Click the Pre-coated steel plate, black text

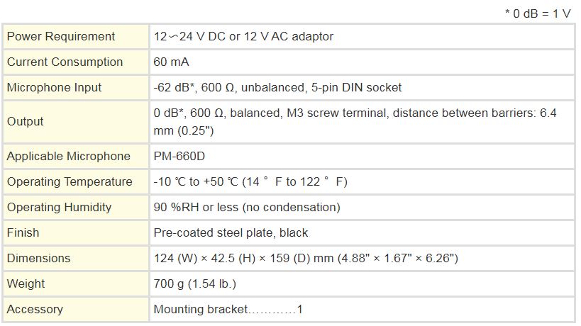click(x=231, y=232)
